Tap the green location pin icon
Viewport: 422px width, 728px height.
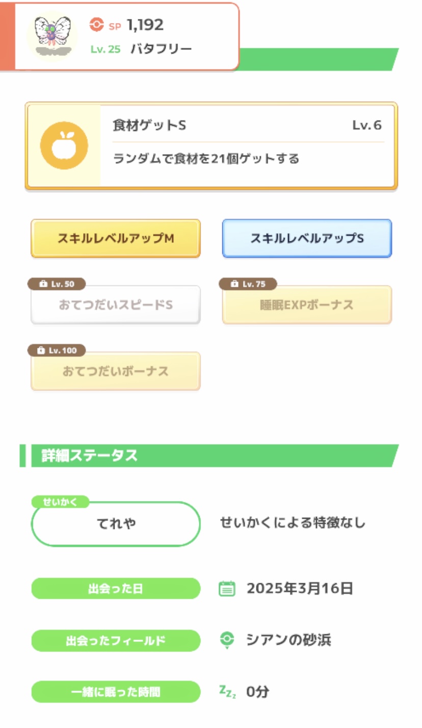[227, 640]
